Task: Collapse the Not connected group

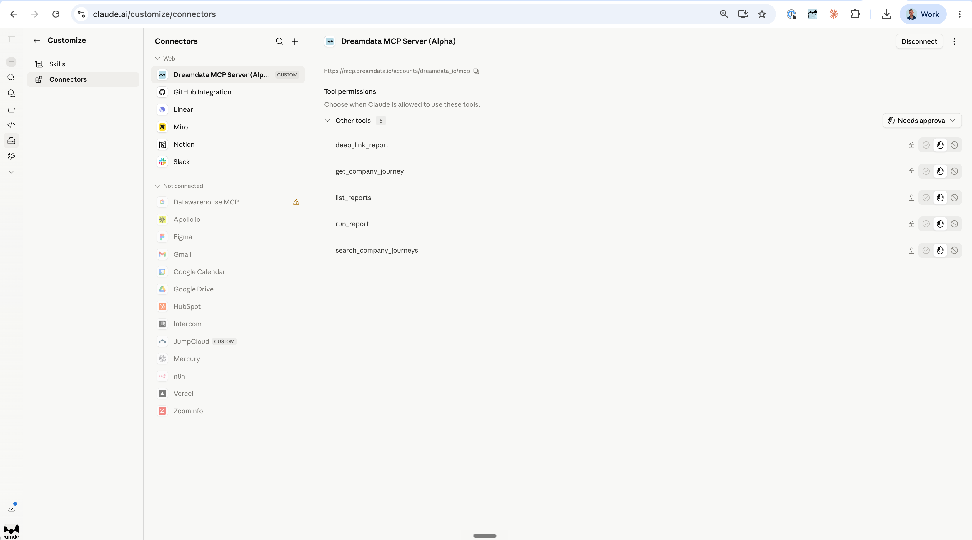Action: 157,186
